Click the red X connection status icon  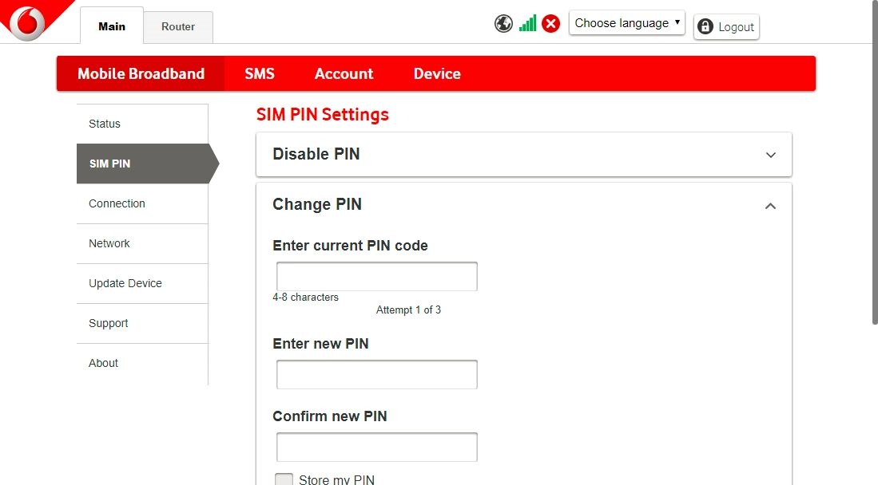pyautogui.click(x=550, y=24)
